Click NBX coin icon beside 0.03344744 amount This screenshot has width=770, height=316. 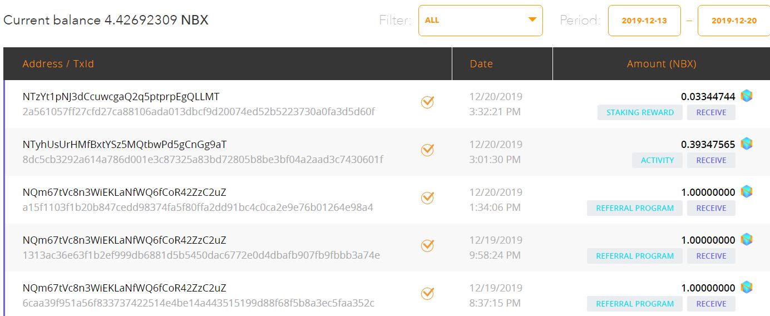[x=747, y=96]
